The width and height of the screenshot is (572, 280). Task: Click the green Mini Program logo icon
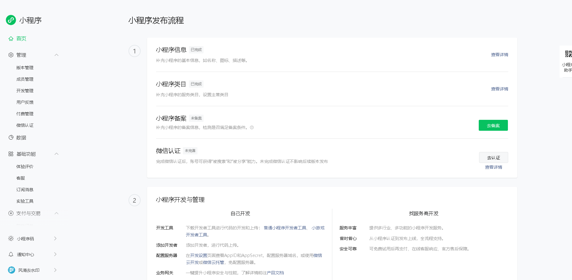[x=11, y=20]
